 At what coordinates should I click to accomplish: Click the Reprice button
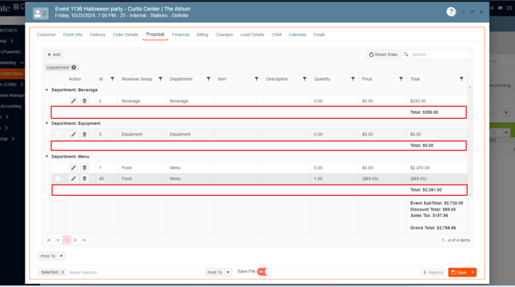pos(433,273)
